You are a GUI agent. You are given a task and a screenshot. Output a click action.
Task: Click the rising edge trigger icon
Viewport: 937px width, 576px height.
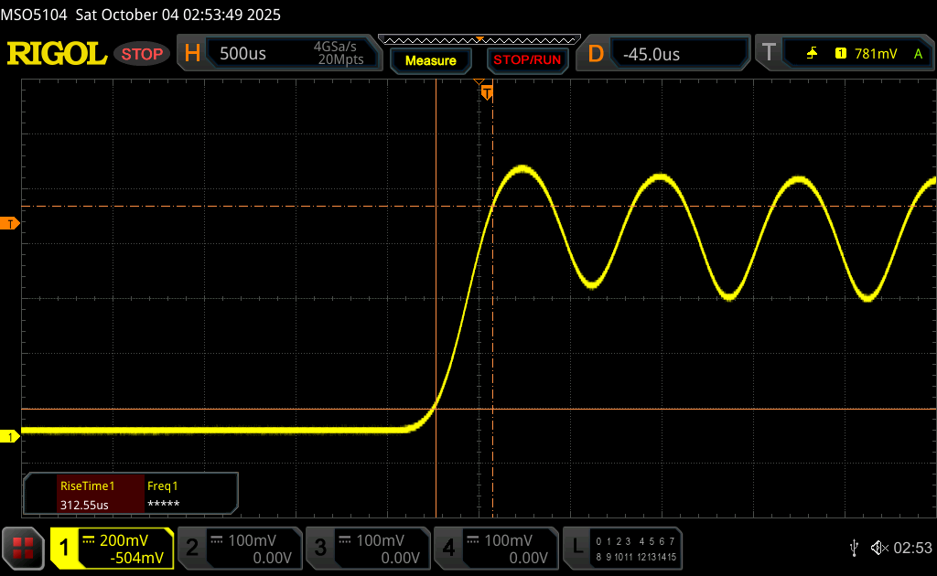[812, 54]
